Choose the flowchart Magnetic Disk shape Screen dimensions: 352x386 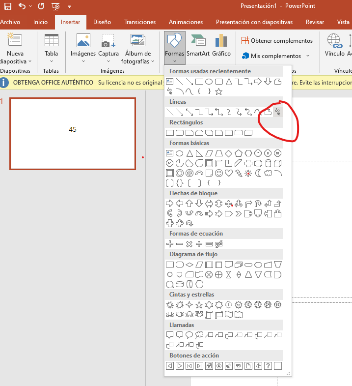click(180, 284)
